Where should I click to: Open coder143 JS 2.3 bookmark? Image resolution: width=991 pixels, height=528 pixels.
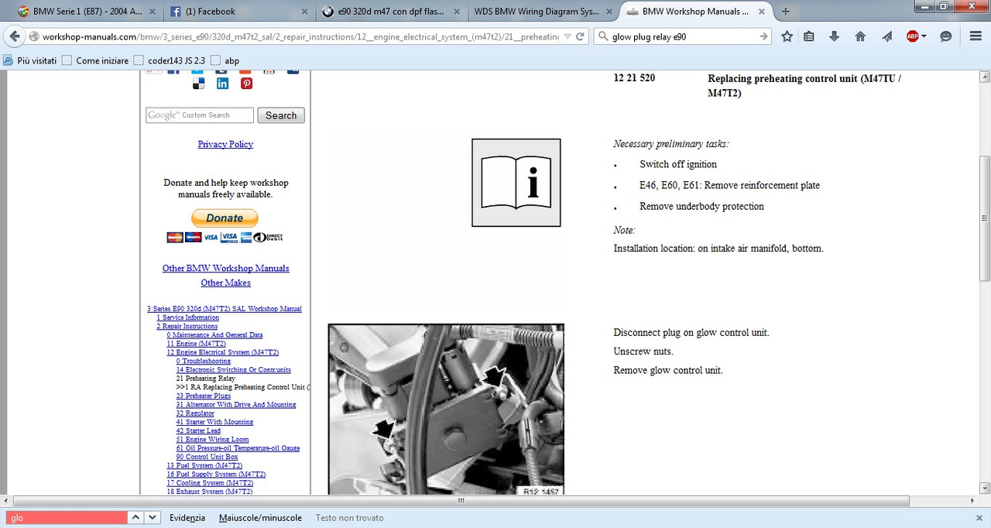169,60
